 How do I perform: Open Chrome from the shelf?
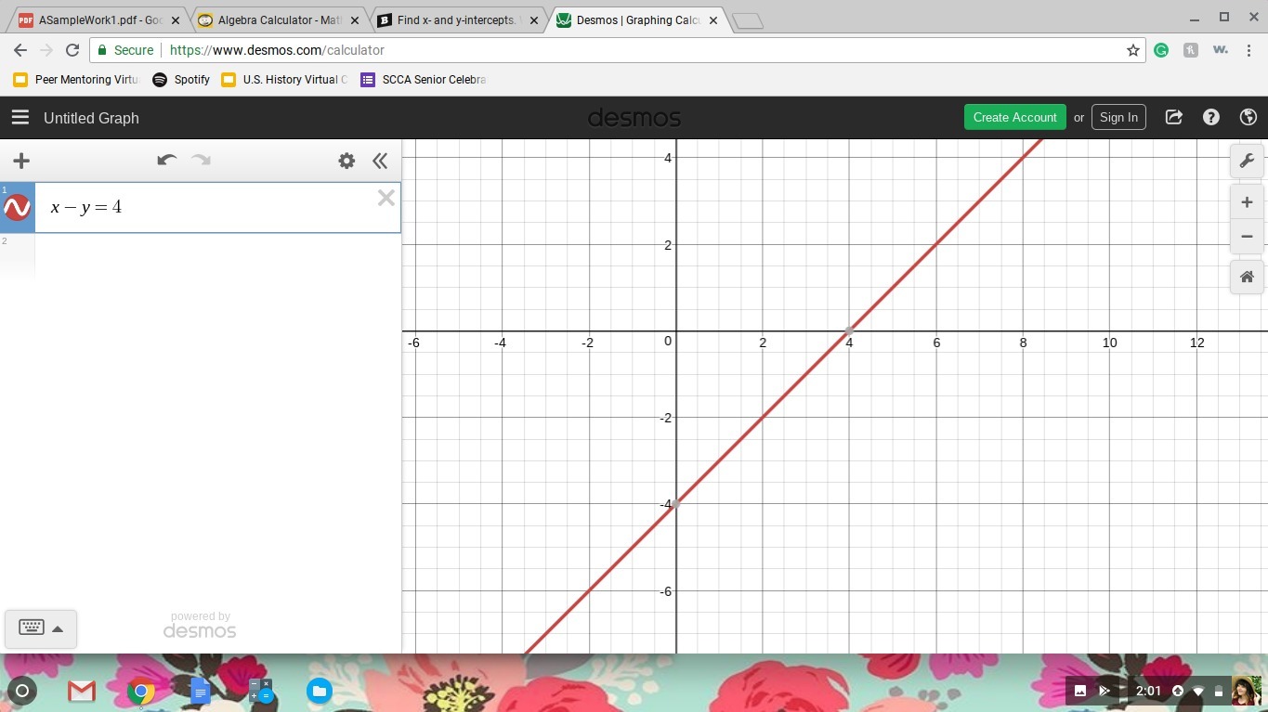coord(141,691)
